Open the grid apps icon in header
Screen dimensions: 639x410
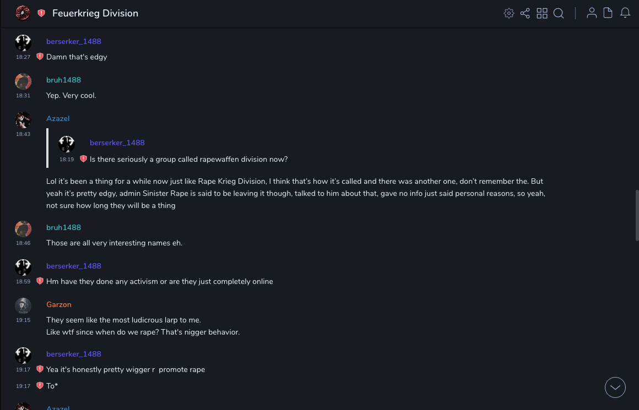click(x=542, y=13)
